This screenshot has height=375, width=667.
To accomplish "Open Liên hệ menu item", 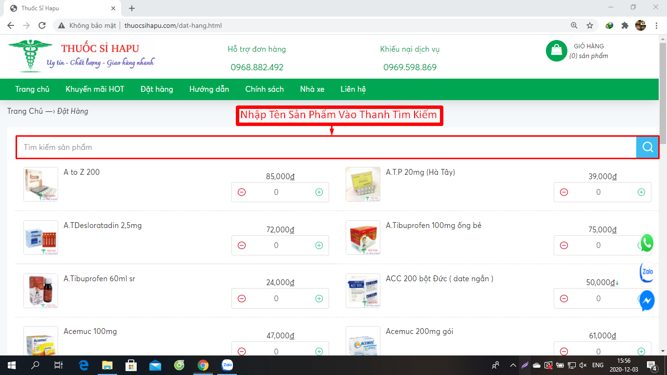I will tap(353, 89).
